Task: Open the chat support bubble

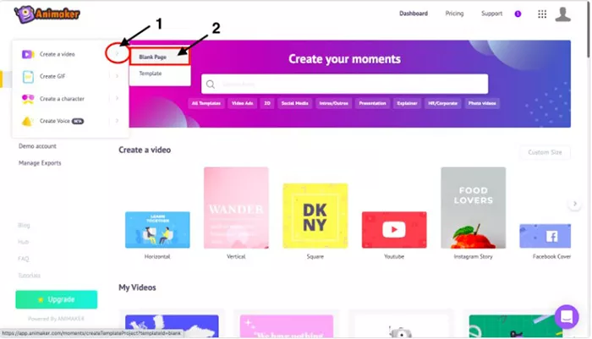Action: [567, 317]
